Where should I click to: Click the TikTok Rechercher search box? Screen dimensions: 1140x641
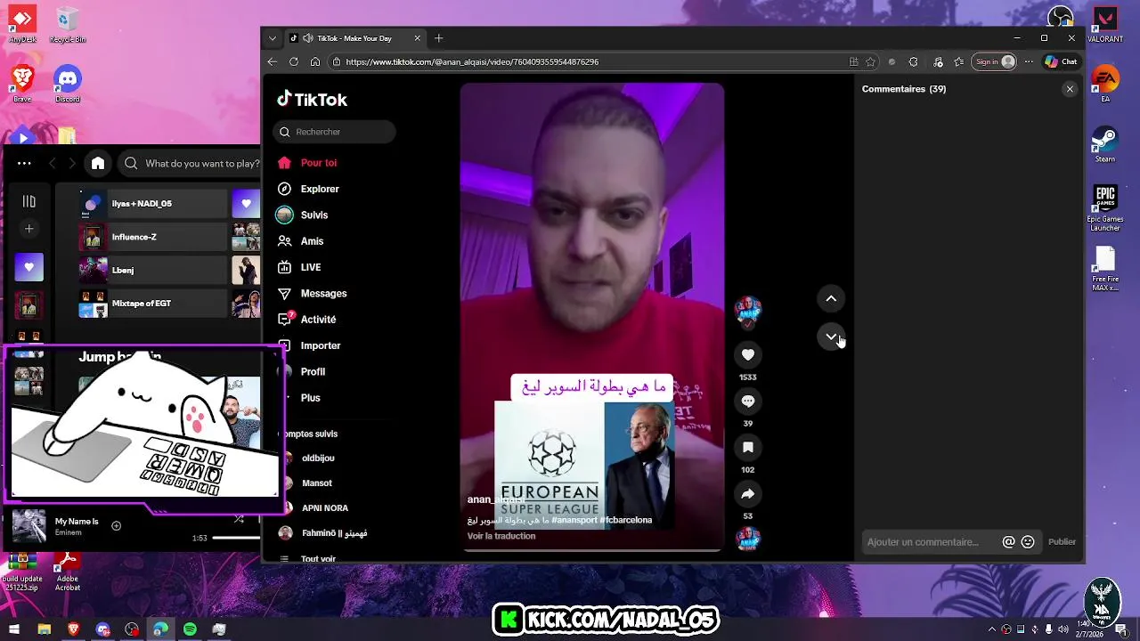334,132
